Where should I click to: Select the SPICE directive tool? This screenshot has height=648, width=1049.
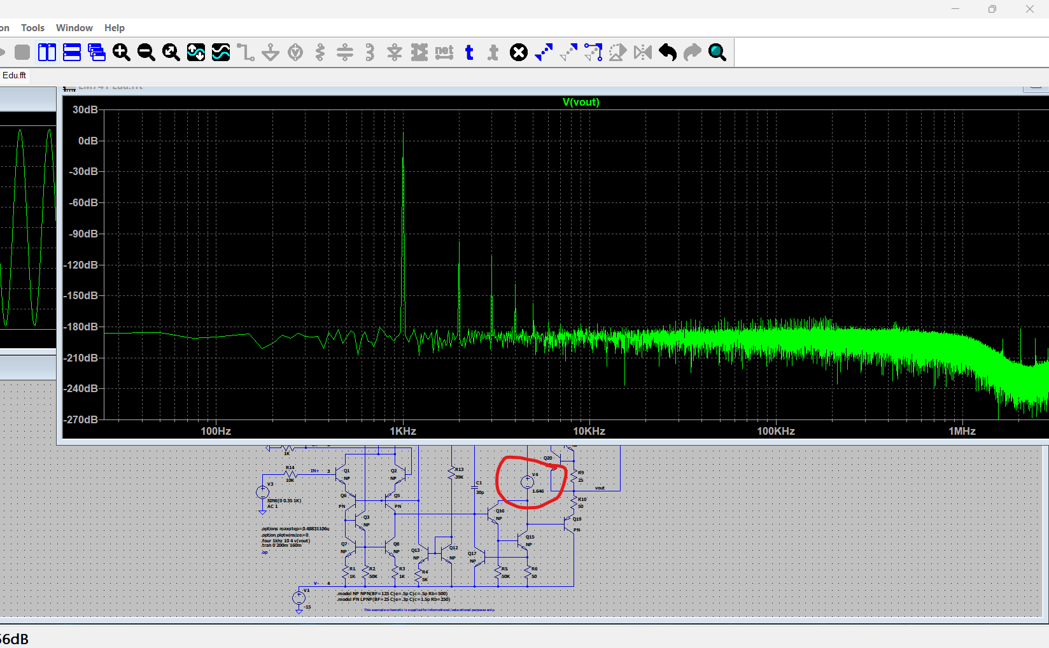point(493,52)
